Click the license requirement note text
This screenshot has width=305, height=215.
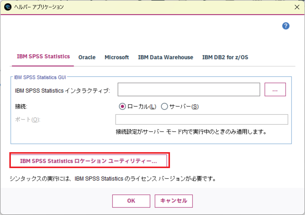(113, 179)
